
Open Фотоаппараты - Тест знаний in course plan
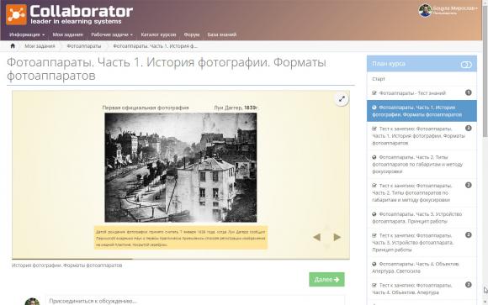[412, 93]
